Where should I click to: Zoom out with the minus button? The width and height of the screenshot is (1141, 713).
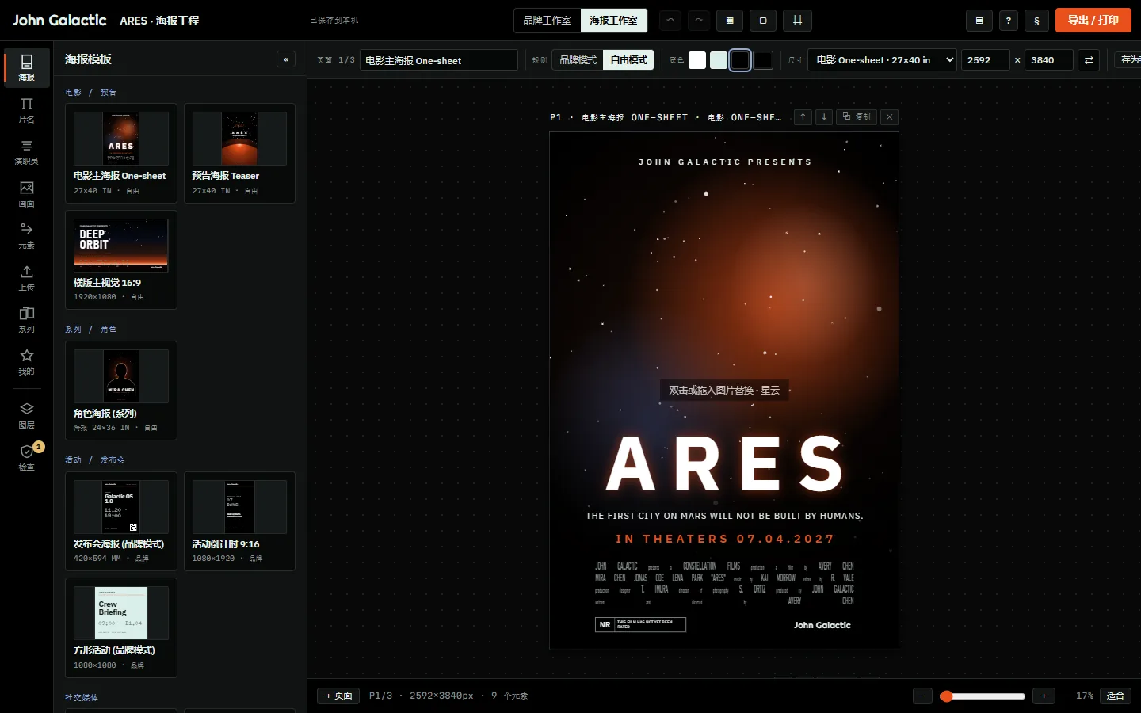[922, 696]
